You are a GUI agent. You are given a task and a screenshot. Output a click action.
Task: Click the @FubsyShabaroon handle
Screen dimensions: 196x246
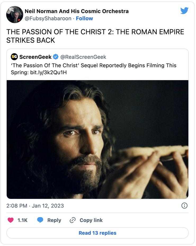click(x=48, y=18)
